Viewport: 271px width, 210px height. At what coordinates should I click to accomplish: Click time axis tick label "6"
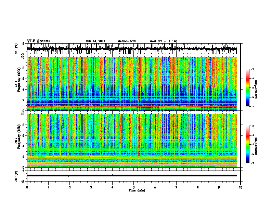coord(155,187)
